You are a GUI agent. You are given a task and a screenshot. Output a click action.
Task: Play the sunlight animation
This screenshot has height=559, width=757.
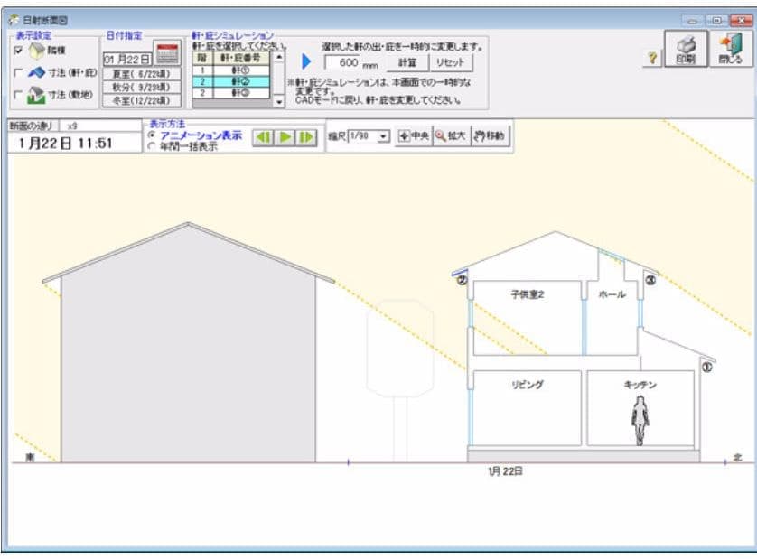285,137
